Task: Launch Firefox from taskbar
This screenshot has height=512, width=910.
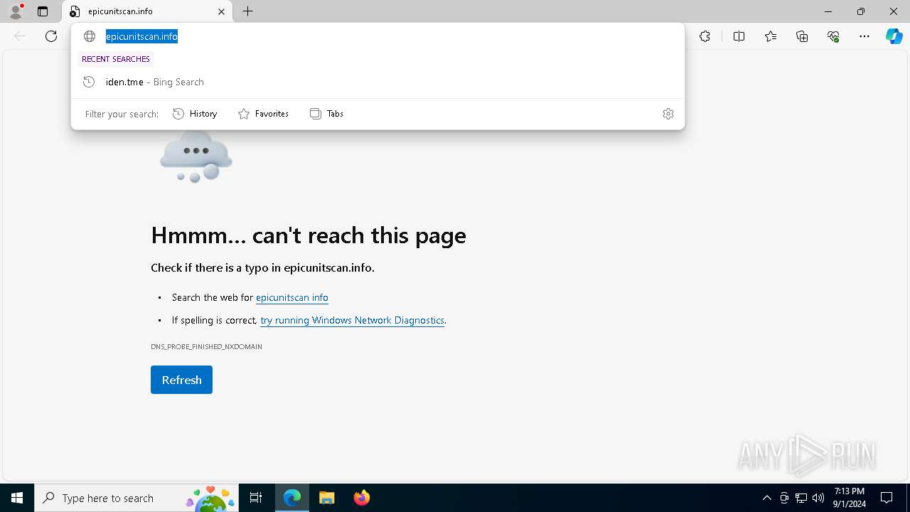Action: point(361,498)
